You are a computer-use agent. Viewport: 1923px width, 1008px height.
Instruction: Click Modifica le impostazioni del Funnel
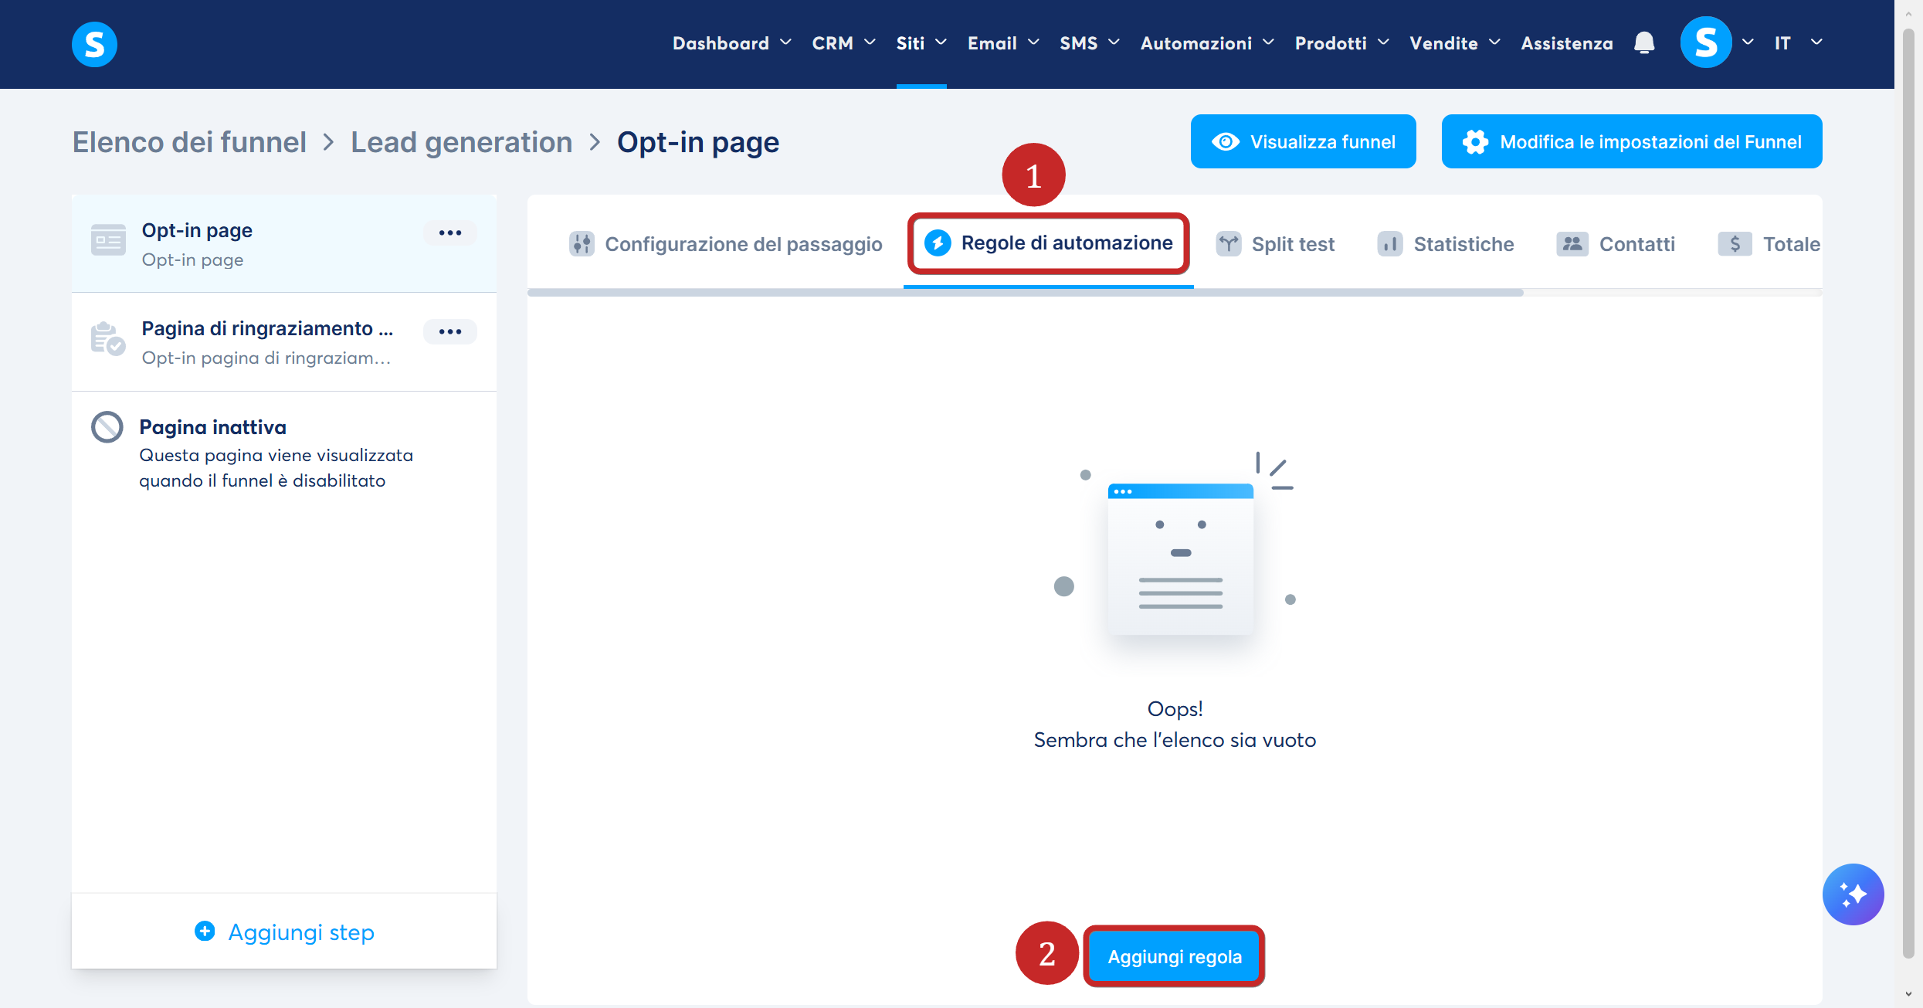(1632, 141)
